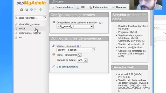Viewport: 166px width, 93px height.
Task: Click the mysql database icon
Action: tap(16, 29)
